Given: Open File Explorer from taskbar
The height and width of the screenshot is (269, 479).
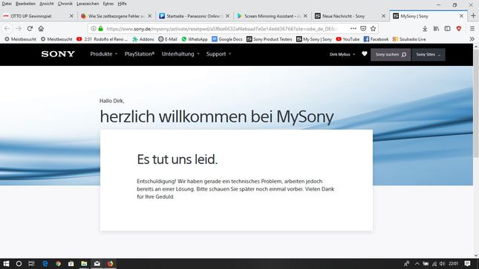Looking at the screenshot, I should pyautogui.click(x=84, y=264).
